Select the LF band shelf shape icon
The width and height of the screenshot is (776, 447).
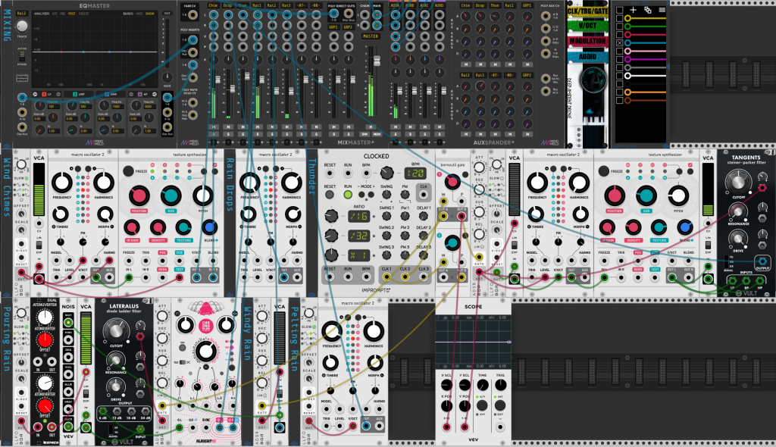click(x=35, y=94)
